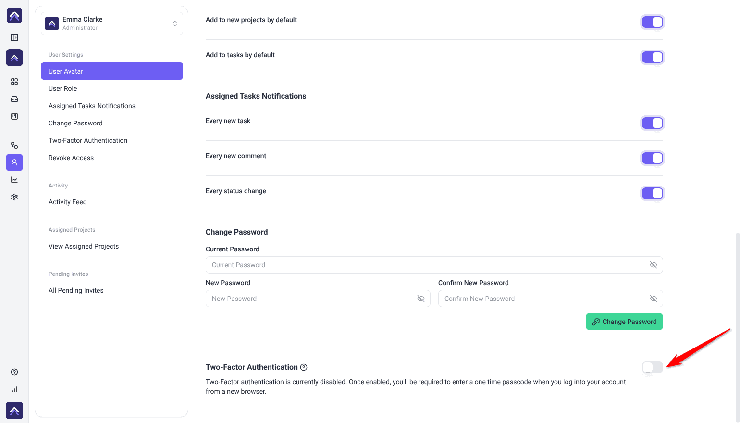740x423 pixels.
Task: Click the green Change Password button
Action: pyautogui.click(x=624, y=322)
